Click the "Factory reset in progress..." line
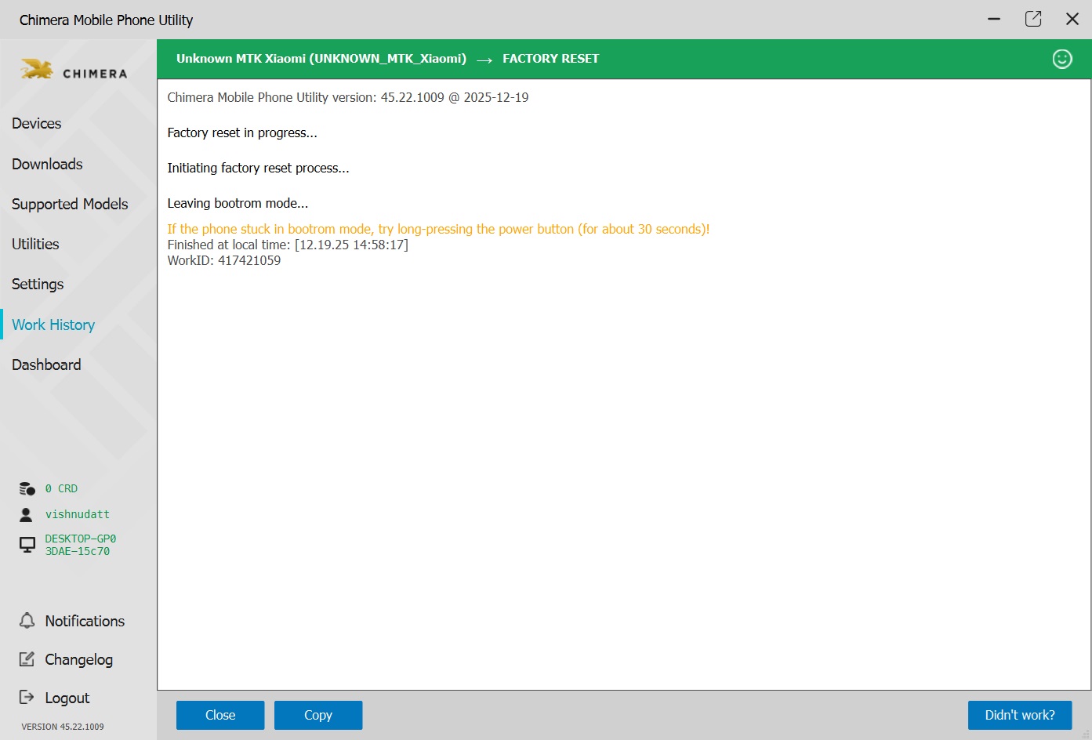 (x=242, y=132)
